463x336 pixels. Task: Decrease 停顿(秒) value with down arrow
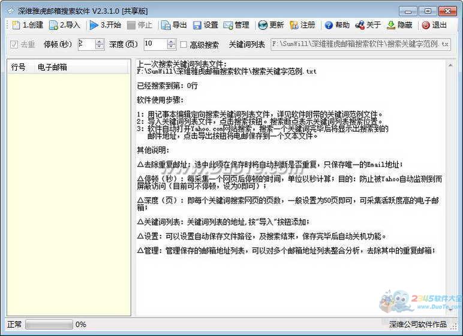(x=100, y=47)
